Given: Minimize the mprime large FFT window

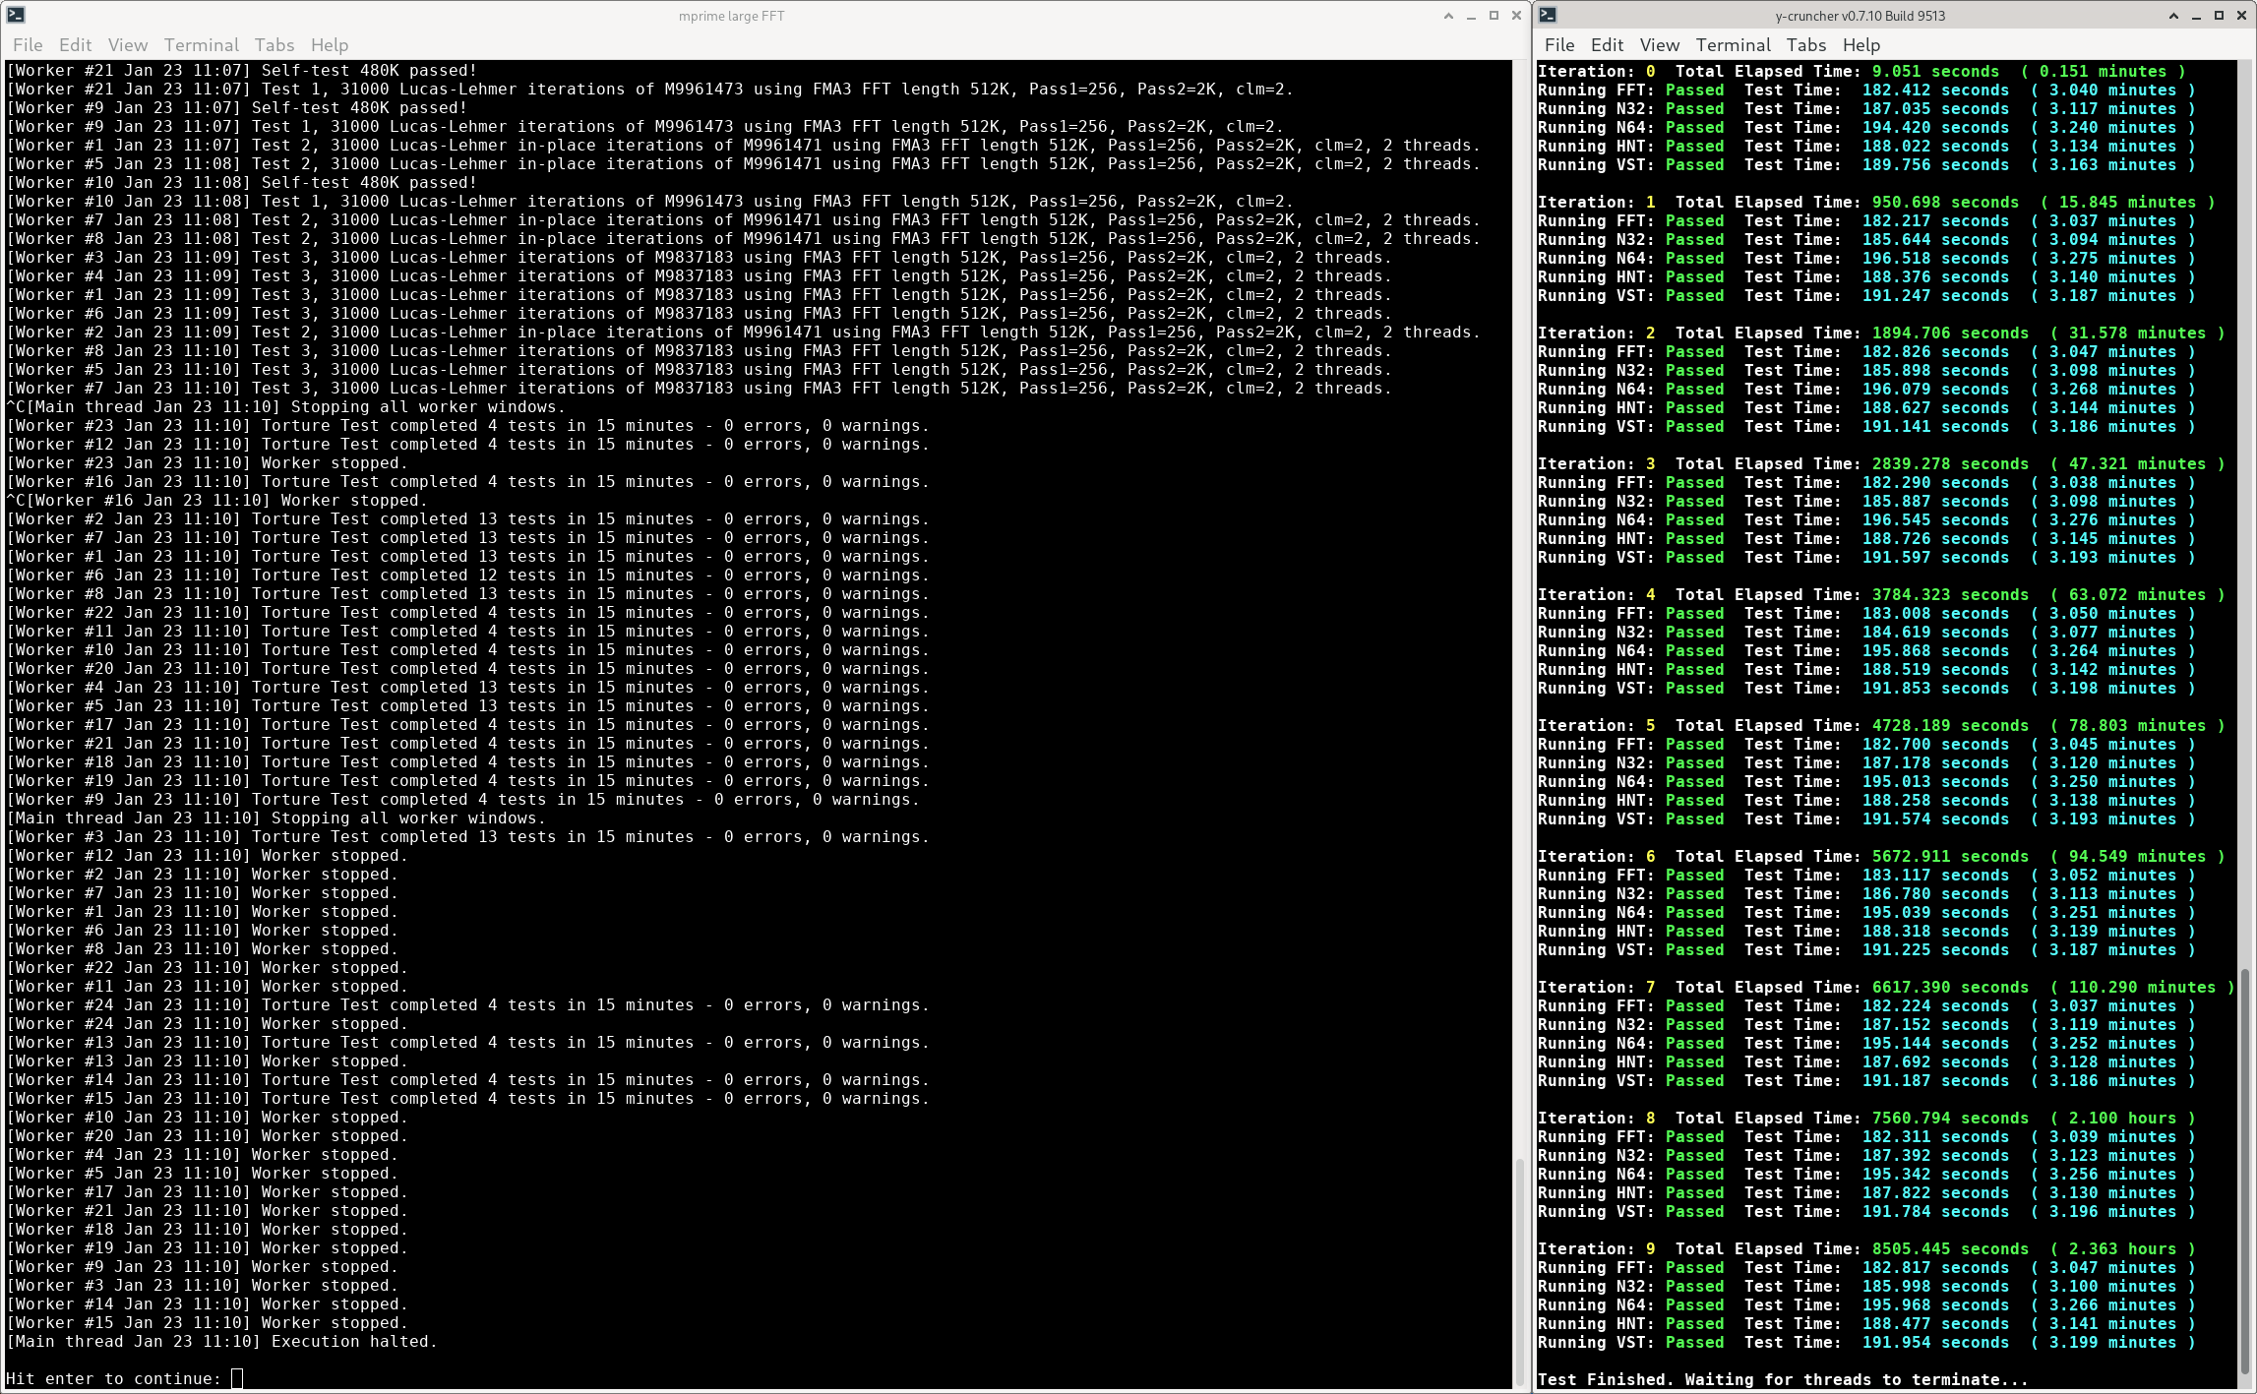Looking at the screenshot, I should click(1471, 16).
